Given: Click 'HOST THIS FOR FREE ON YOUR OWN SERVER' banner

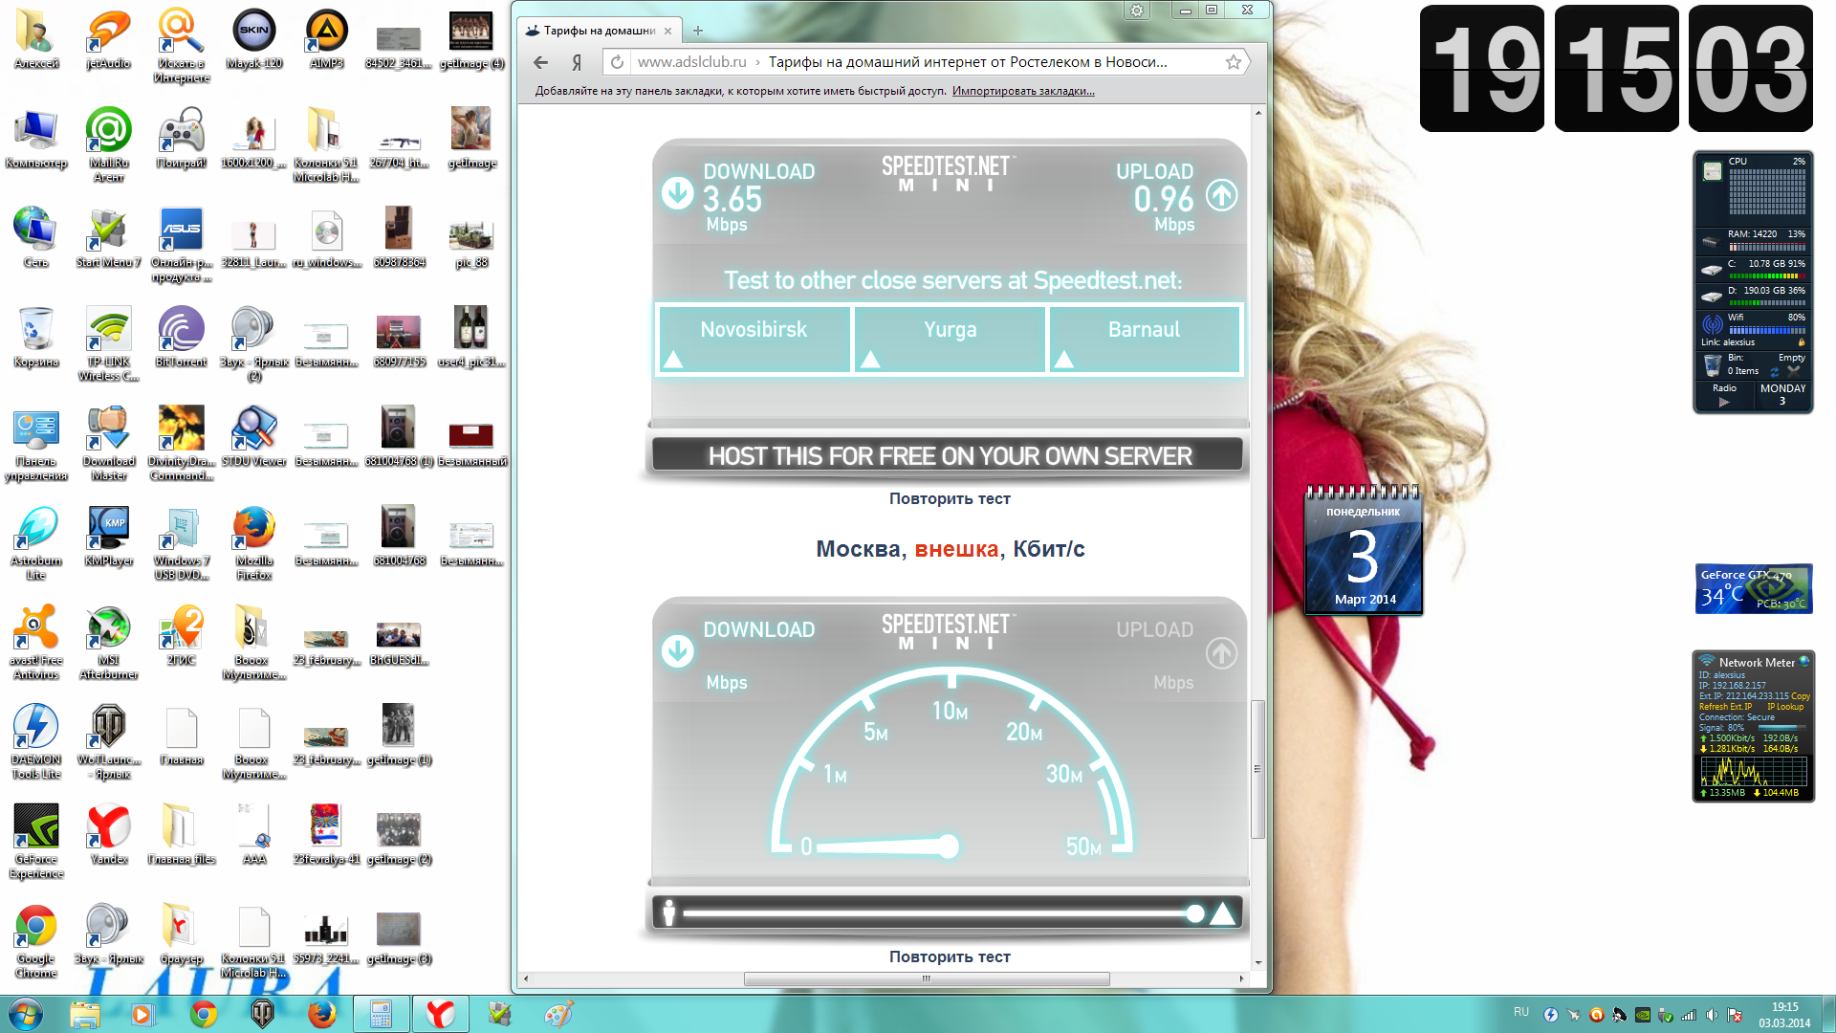Looking at the screenshot, I should (949, 455).
